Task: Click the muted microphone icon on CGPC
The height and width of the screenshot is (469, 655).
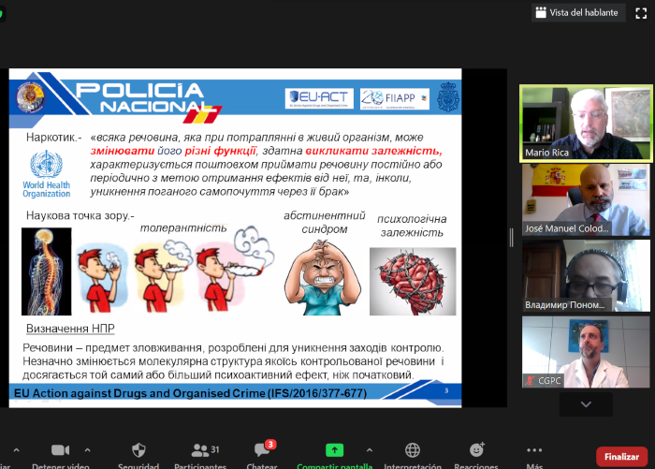Action: coord(530,381)
